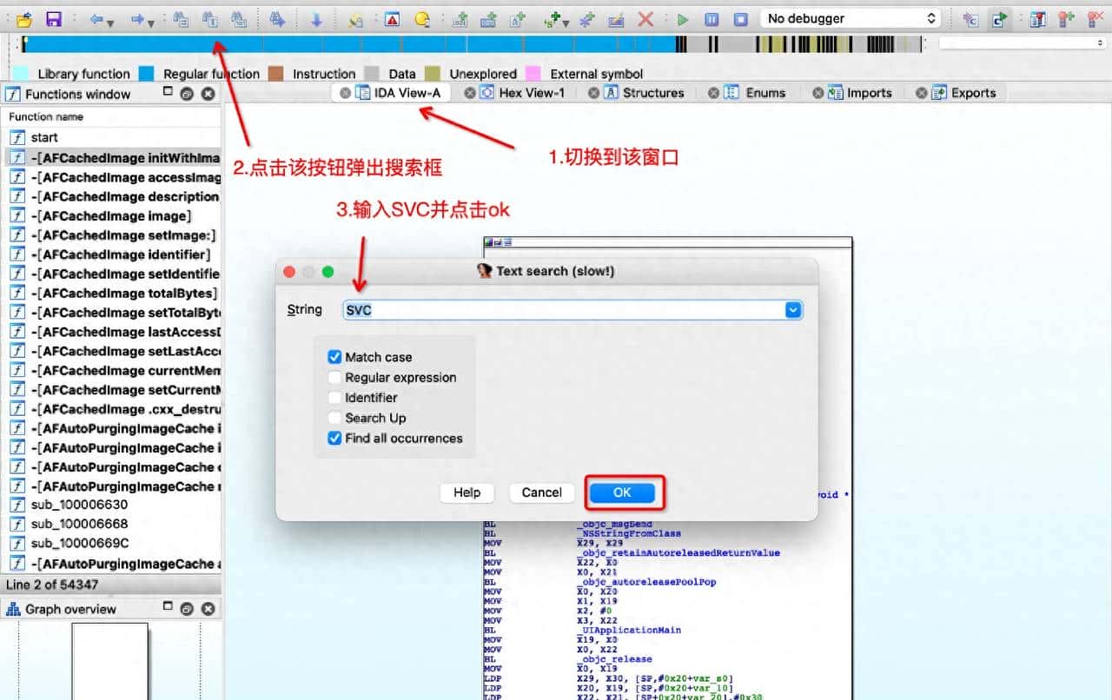Click the red warning triangle window icon
Viewport: 1112px width, 700px height.
pyautogui.click(x=392, y=18)
